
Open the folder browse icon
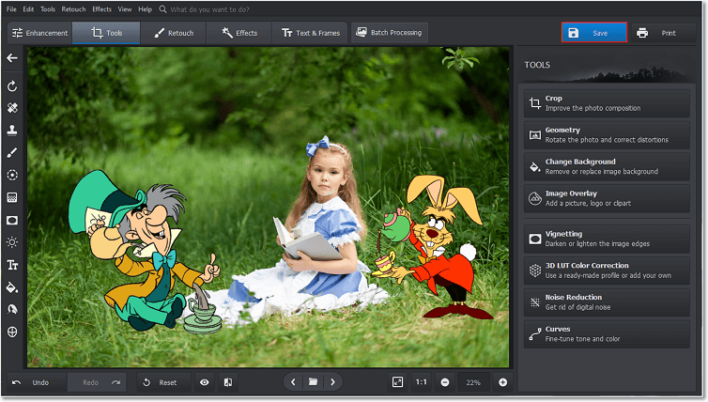pyautogui.click(x=313, y=382)
